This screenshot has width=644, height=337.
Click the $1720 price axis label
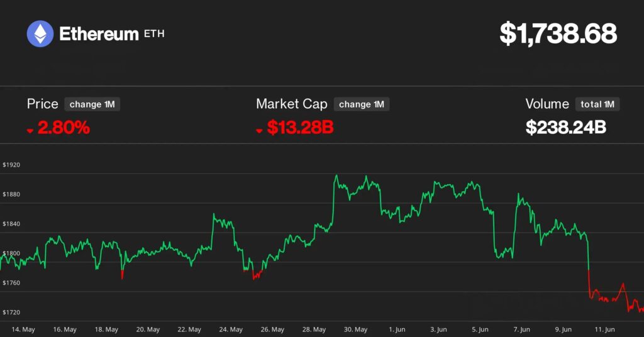pyautogui.click(x=11, y=312)
